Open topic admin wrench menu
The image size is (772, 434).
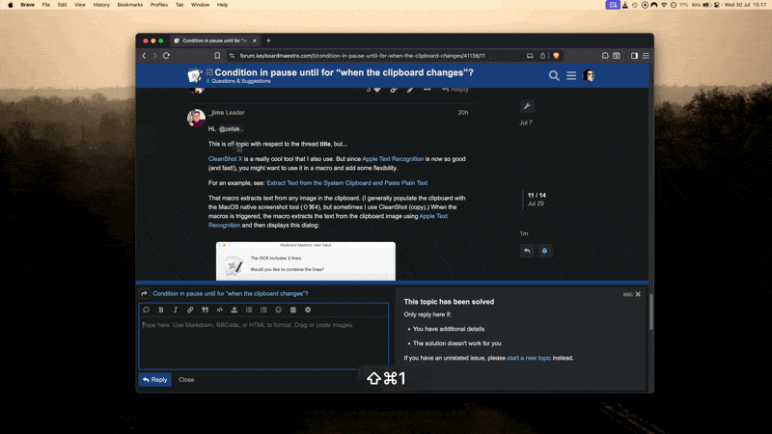(527, 106)
